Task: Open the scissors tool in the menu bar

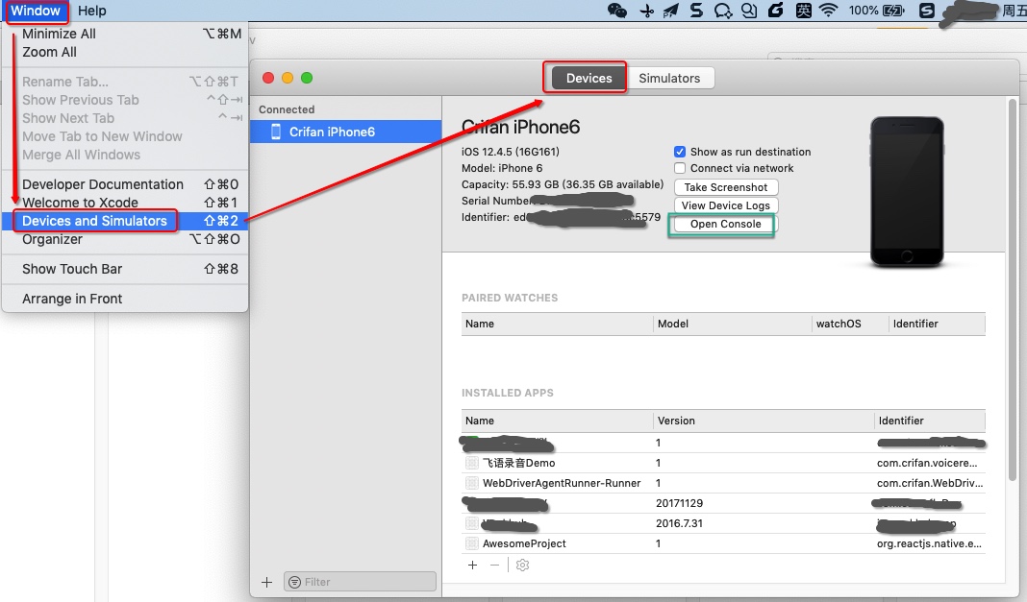Action: 646,11
